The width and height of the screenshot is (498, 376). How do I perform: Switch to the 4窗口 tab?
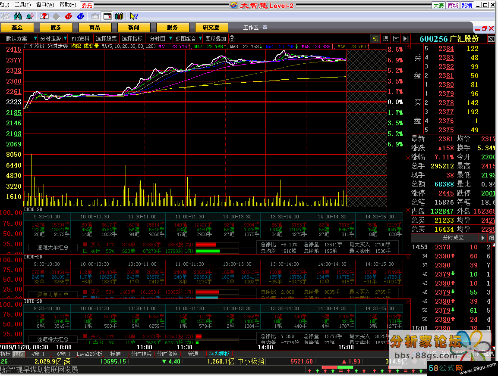pos(38,354)
